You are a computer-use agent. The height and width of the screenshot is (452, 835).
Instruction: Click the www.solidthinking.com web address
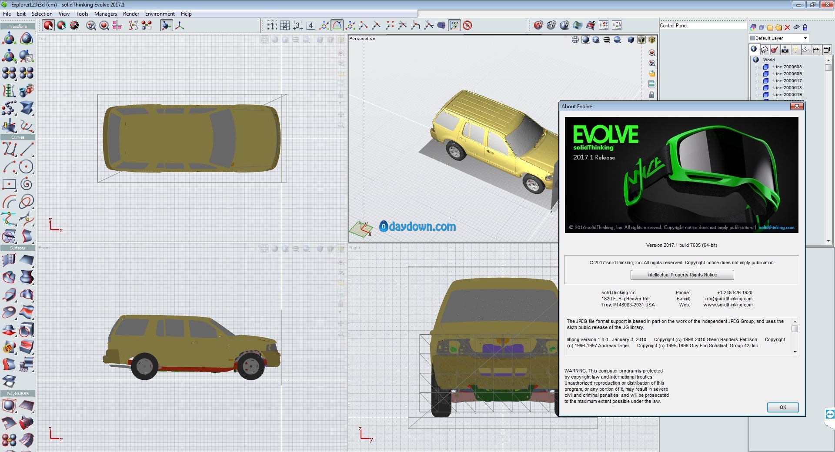click(x=728, y=305)
